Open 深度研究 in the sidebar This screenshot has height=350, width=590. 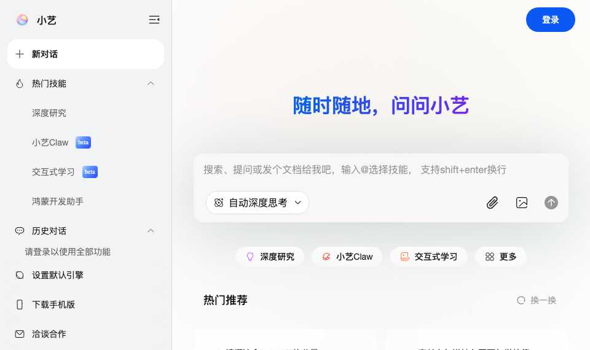pos(49,113)
